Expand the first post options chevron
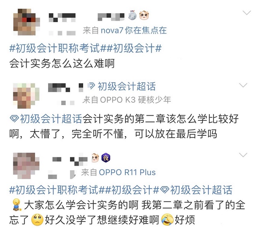The height and width of the screenshot is (231, 256). [x=247, y=13]
